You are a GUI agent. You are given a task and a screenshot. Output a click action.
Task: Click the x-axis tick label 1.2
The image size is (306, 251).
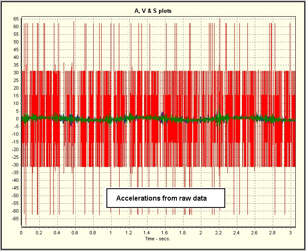[129, 233]
